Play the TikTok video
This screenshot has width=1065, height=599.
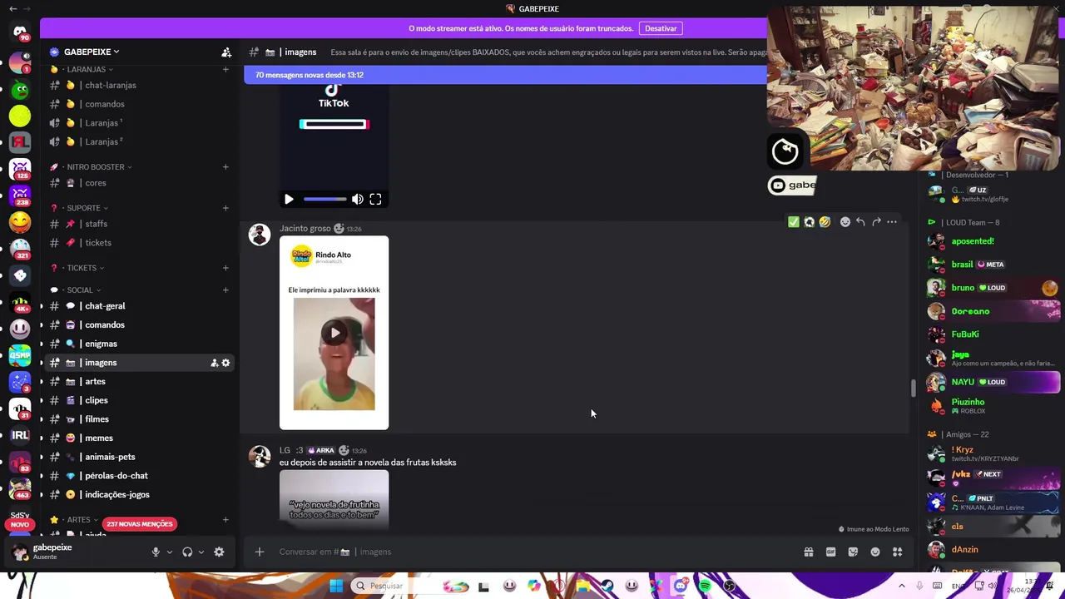(289, 199)
